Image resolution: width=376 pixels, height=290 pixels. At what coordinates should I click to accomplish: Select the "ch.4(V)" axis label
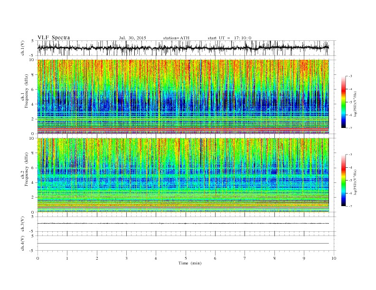tap(23, 243)
